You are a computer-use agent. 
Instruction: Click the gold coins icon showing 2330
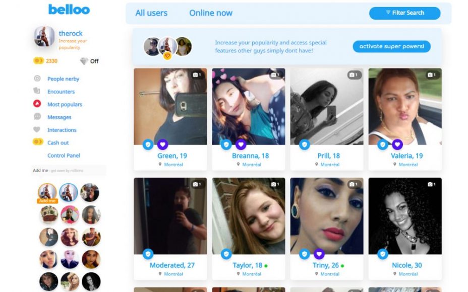click(38, 61)
